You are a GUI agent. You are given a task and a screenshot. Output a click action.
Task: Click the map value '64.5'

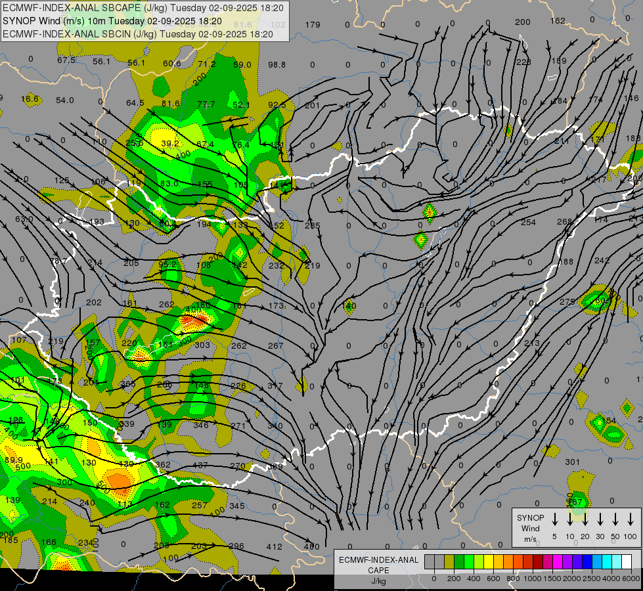pos(135,102)
